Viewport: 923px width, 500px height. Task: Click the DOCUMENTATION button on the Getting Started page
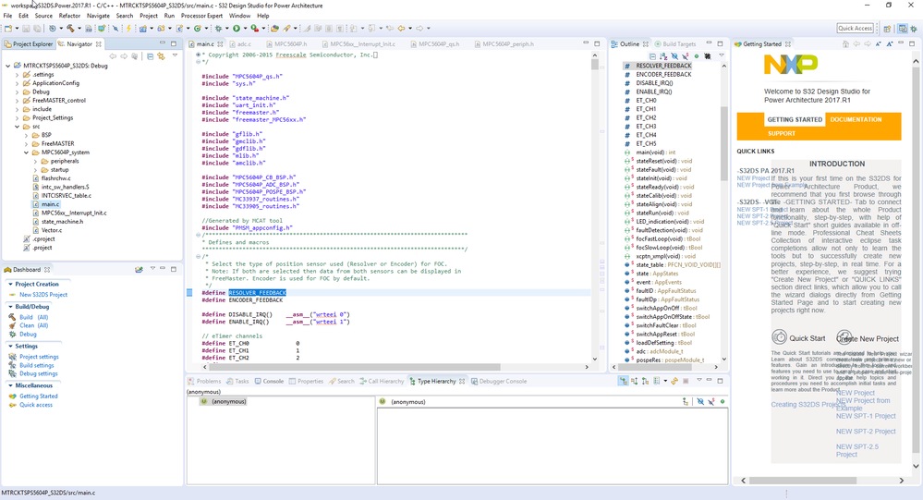856,119
